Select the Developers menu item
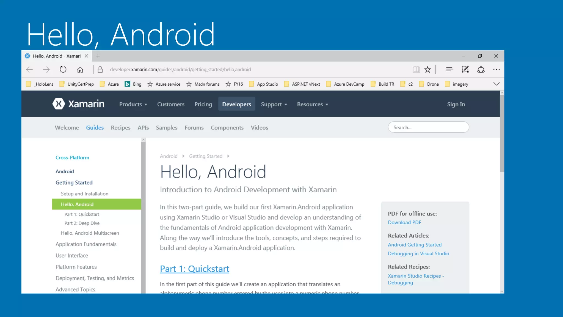This screenshot has width=563, height=317. tap(236, 104)
